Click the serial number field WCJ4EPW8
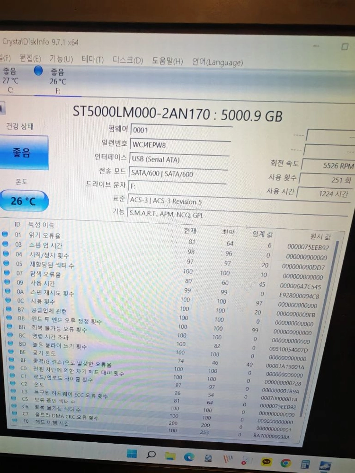 (x=180, y=145)
